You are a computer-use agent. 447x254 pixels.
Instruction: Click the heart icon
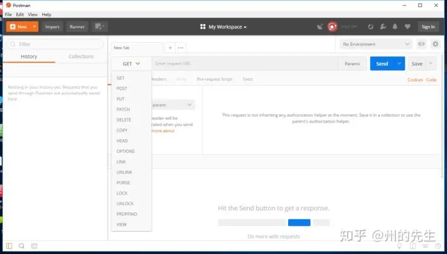[407, 27]
